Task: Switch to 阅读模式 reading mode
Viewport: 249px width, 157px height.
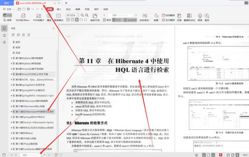Action: 58,17
